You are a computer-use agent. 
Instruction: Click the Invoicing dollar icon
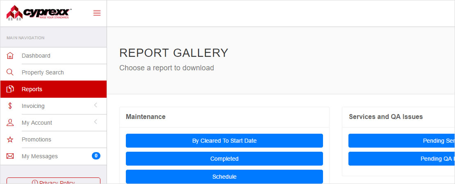point(10,106)
